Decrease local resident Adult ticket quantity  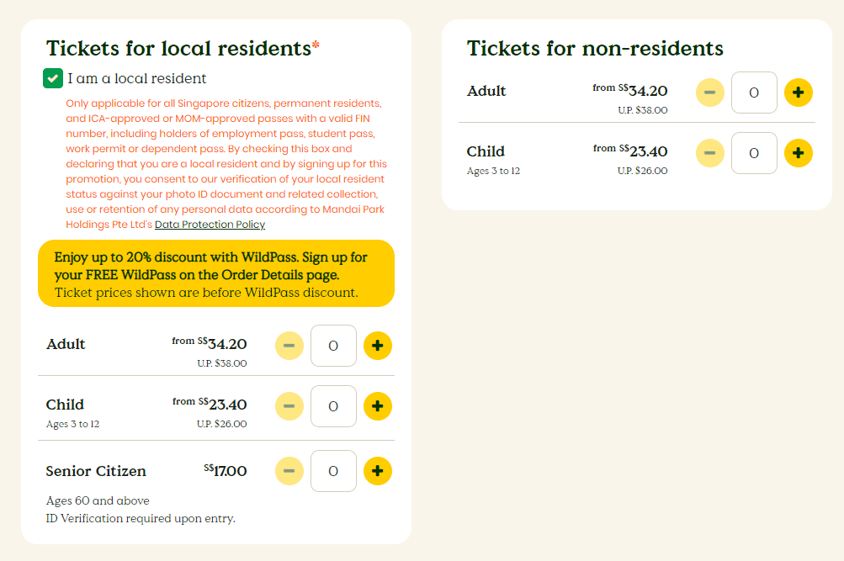point(289,346)
